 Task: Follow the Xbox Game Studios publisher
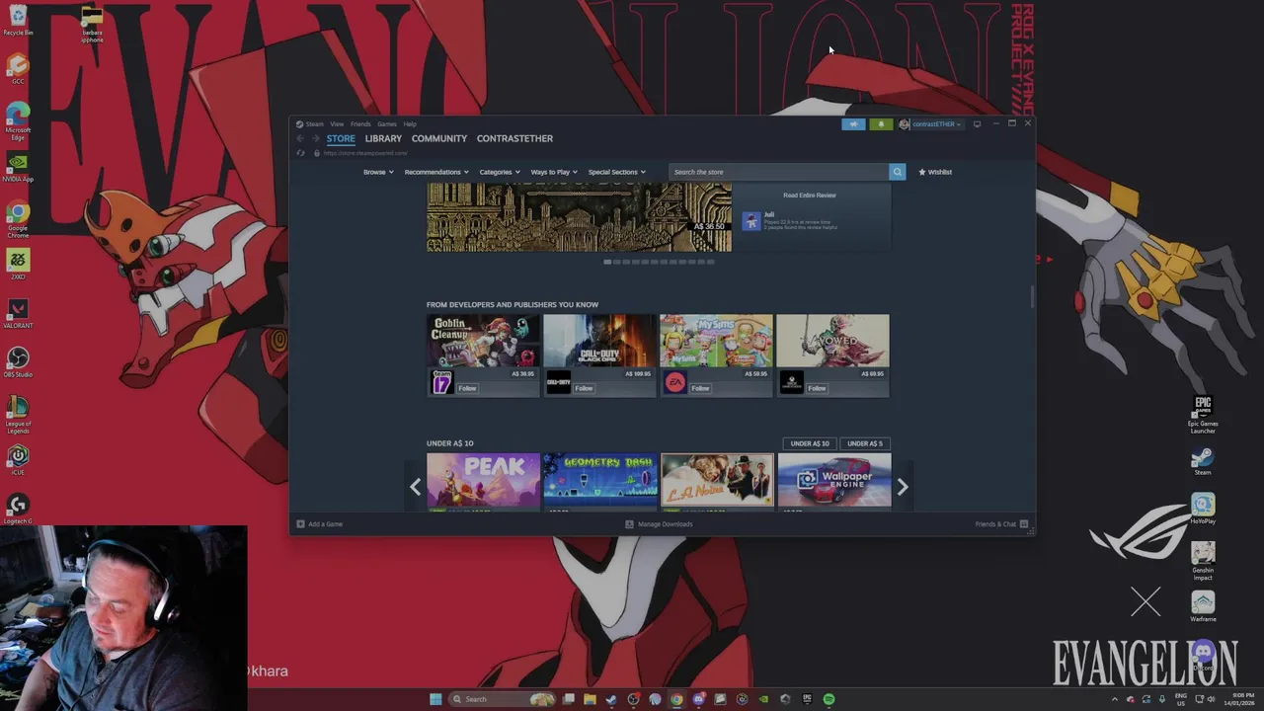point(817,388)
